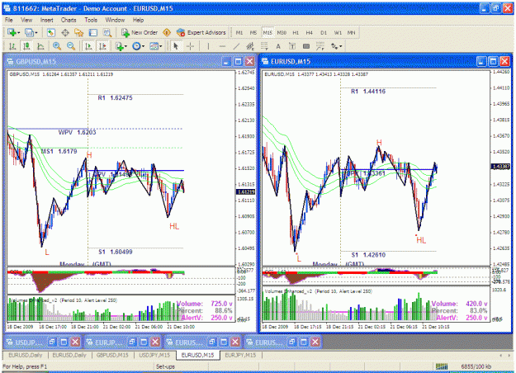
Task: Show the Data Window via toolbar icon
Action: 65,32
